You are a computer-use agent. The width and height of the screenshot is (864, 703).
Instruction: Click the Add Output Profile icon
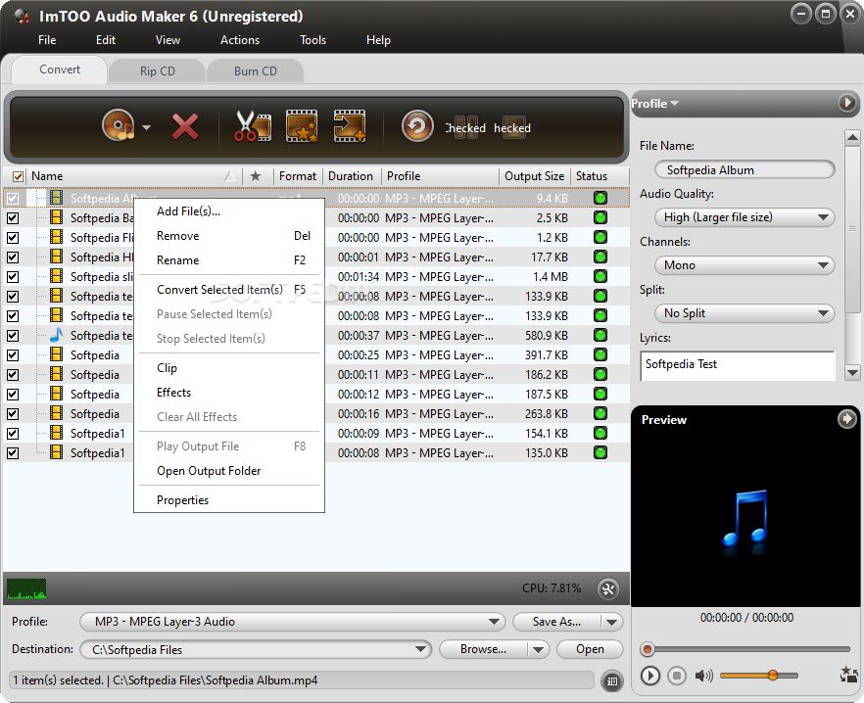[350, 126]
